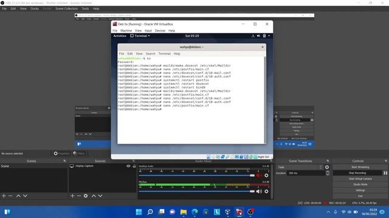Toggle Studio Mode

point(360,184)
